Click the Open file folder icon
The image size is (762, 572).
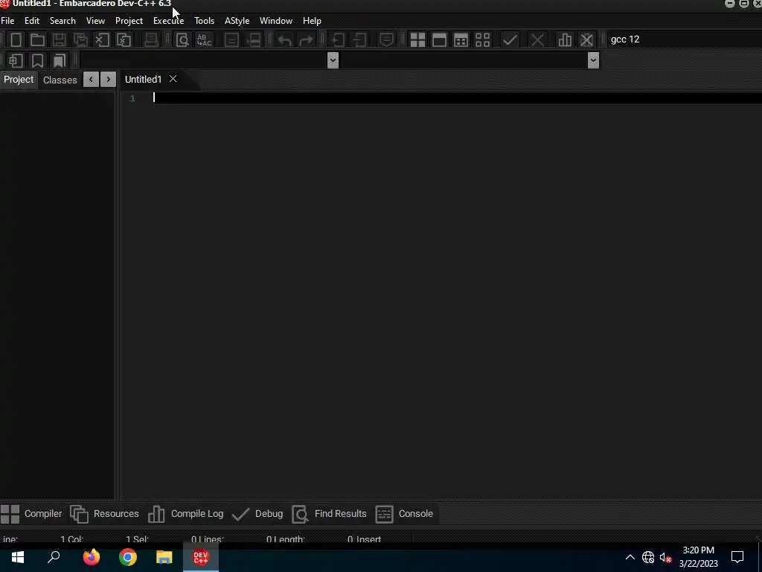pyautogui.click(x=37, y=40)
